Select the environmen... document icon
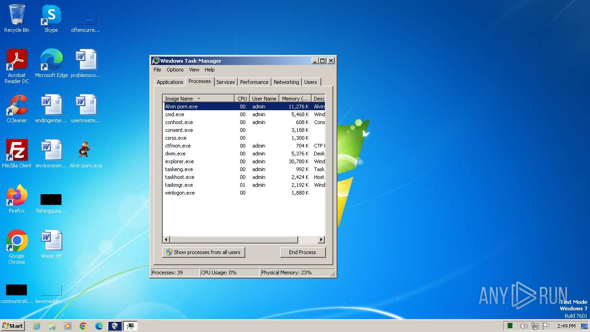This screenshot has height=332, width=590. 51,154
